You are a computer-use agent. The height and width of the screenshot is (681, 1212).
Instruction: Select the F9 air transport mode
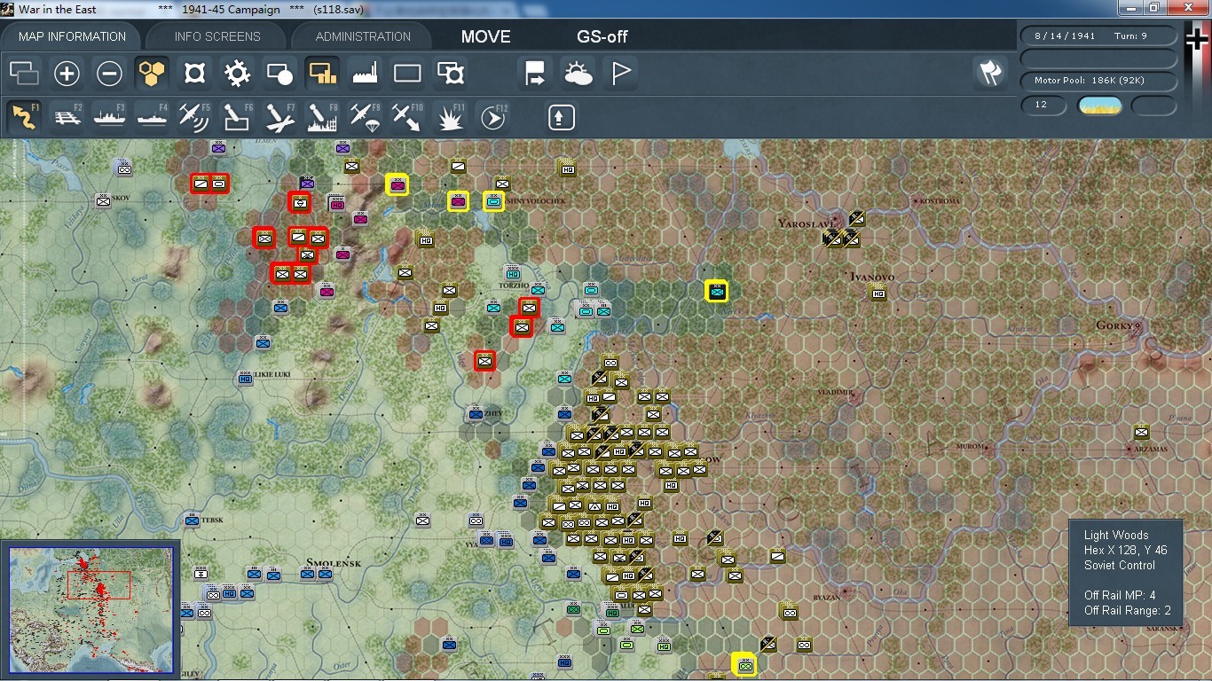[x=365, y=117]
